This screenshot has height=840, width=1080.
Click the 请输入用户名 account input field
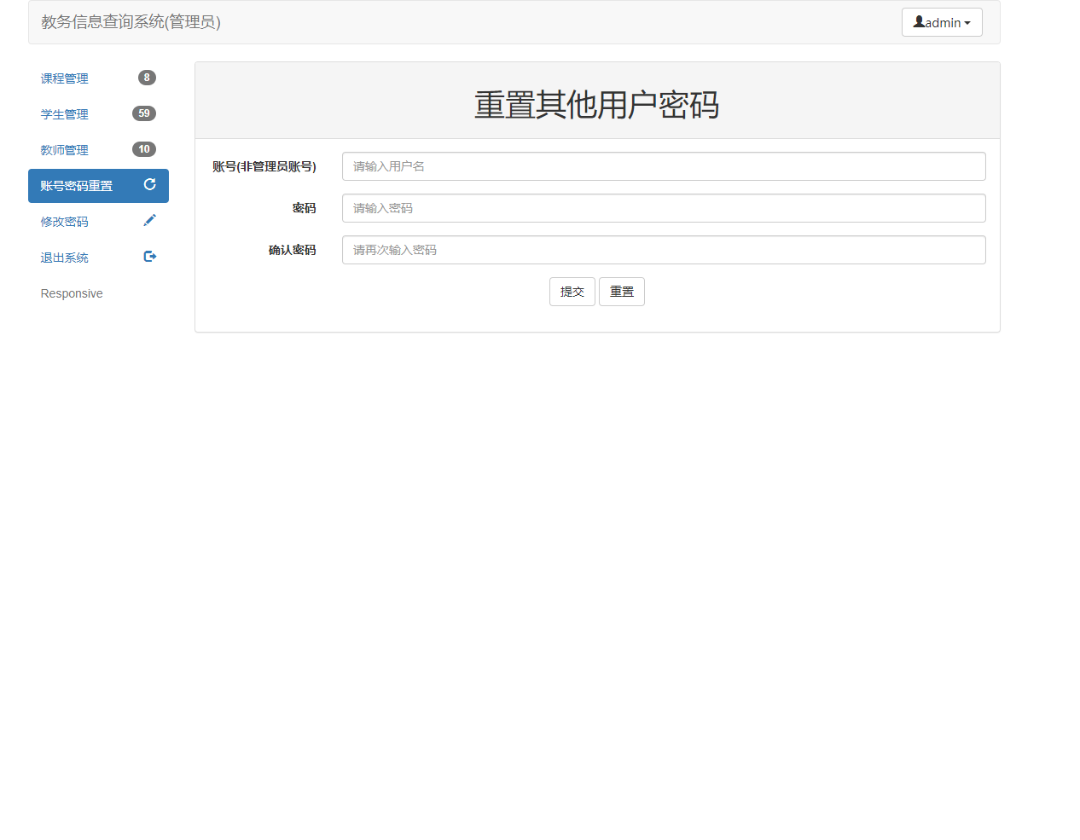tap(664, 166)
